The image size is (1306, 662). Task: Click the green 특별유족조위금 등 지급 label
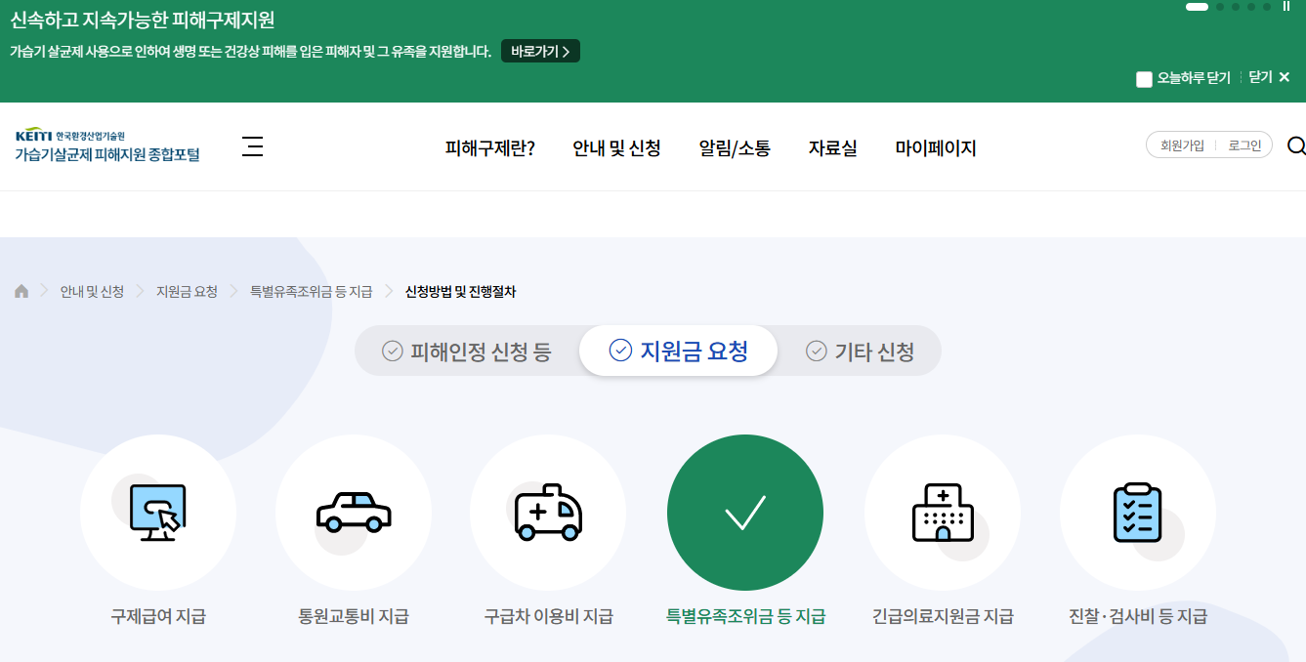[745, 616]
